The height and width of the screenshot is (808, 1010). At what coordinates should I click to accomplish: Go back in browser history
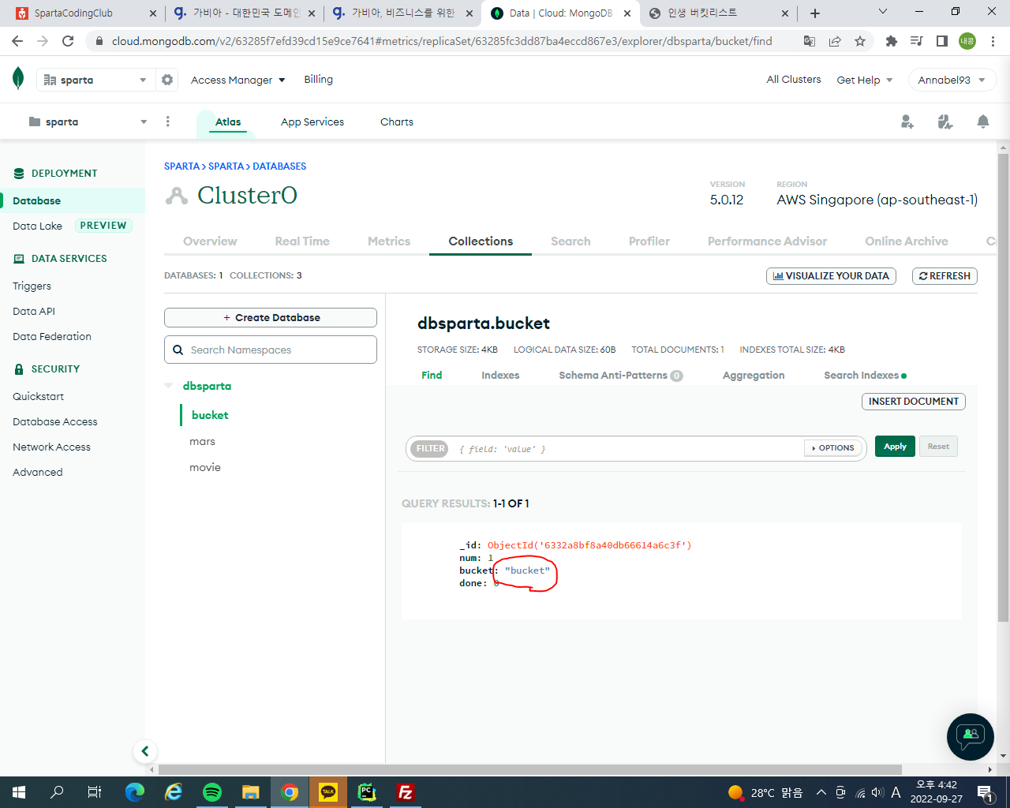point(17,41)
